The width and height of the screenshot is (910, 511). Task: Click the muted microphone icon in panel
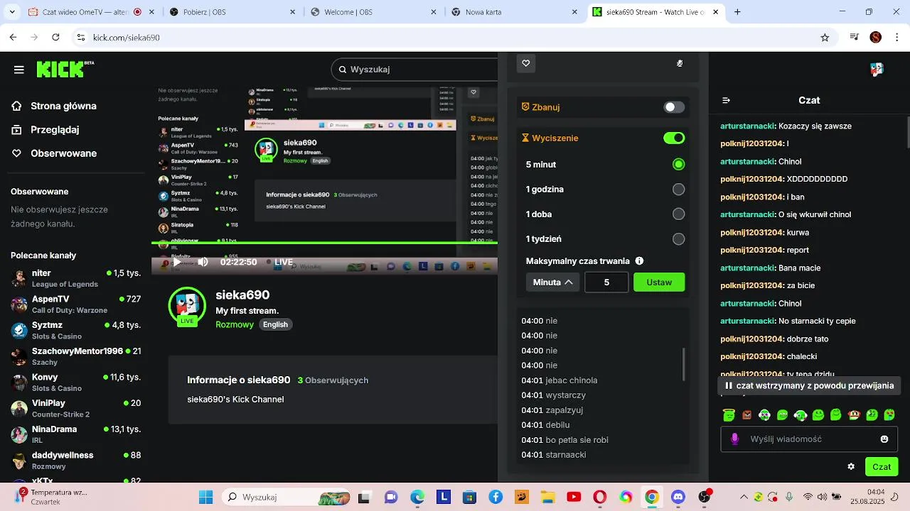(x=680, y=63)
